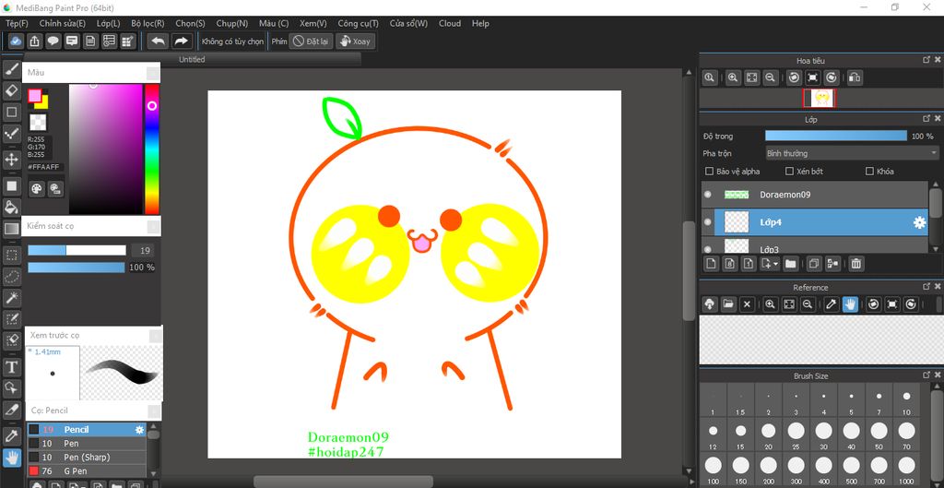The image size is (944, 488).
Task: Click the Undo arrow in the toolbar
Action: (158, 42)
